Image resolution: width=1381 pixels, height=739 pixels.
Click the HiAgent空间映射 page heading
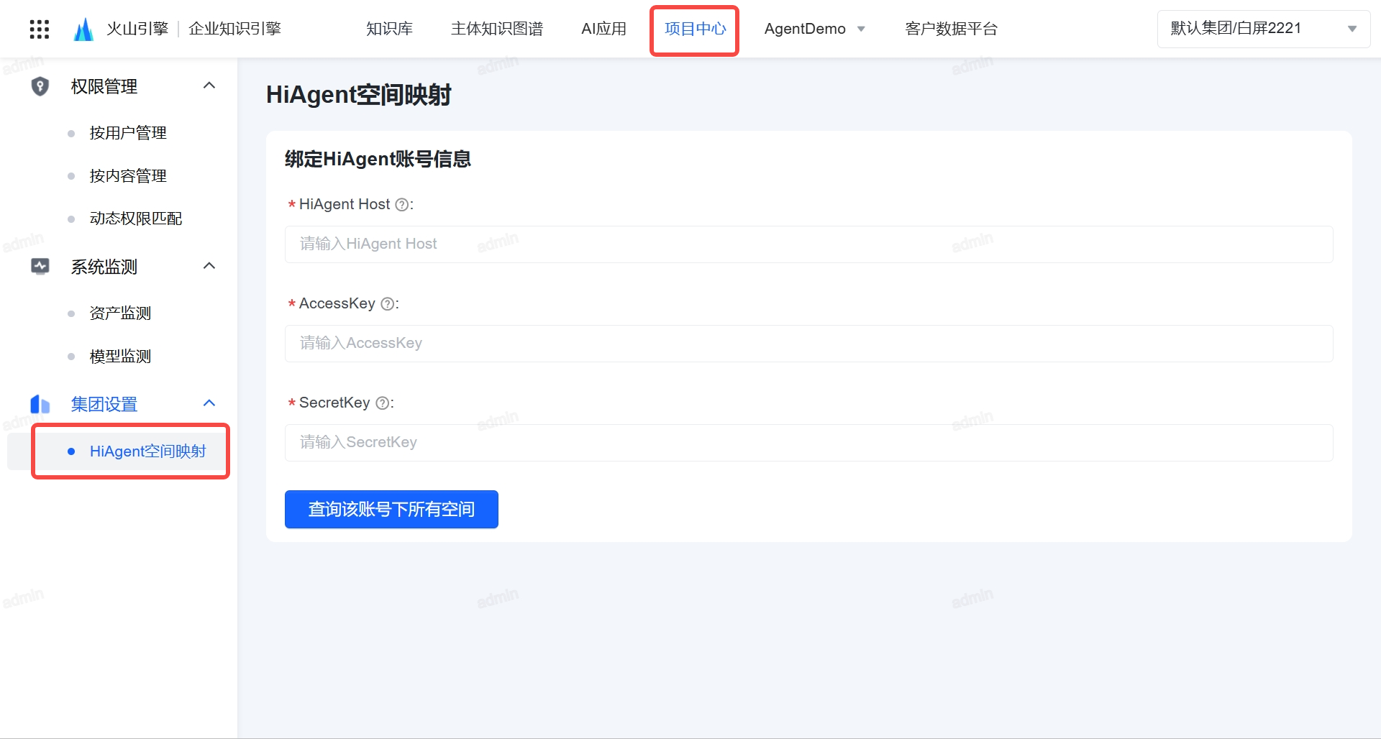(x=359, y=95)
